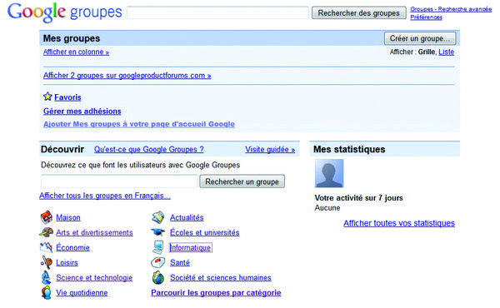Open the Visite guidée link
500x308 pixels.
pyautogui.click(x=270, y=149)
